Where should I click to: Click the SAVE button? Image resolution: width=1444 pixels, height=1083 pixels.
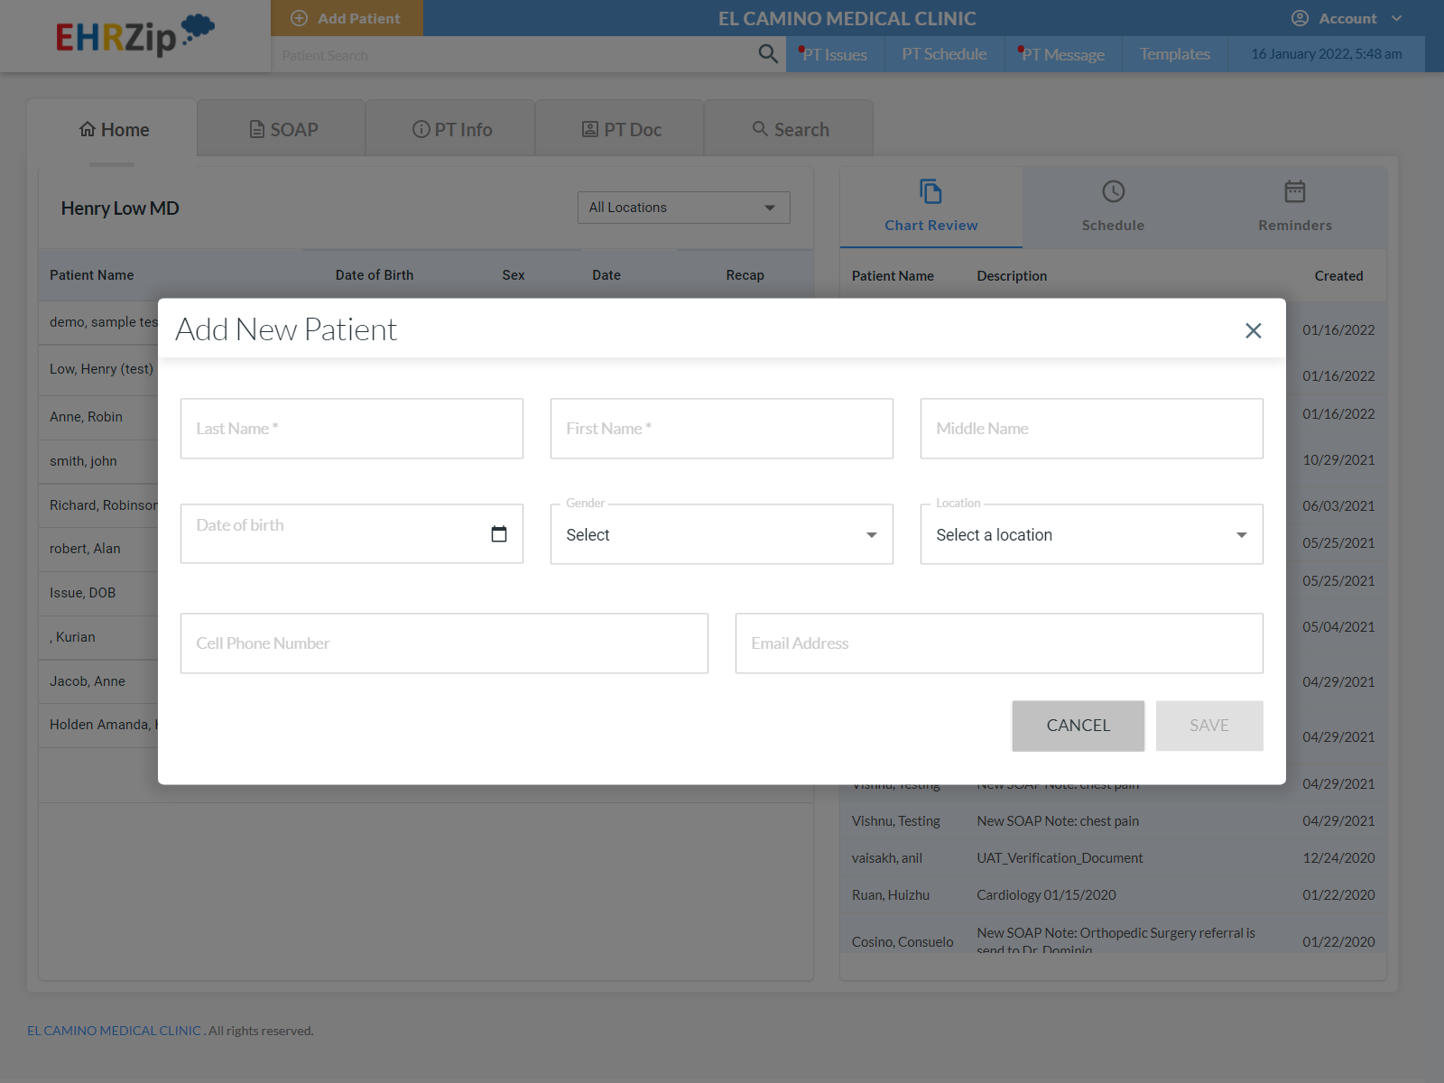[1209, 726]
